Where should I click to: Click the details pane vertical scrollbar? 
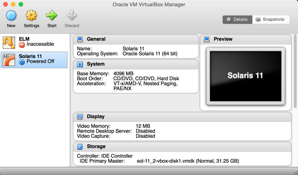pyautogui.click(x=295, y=71)
